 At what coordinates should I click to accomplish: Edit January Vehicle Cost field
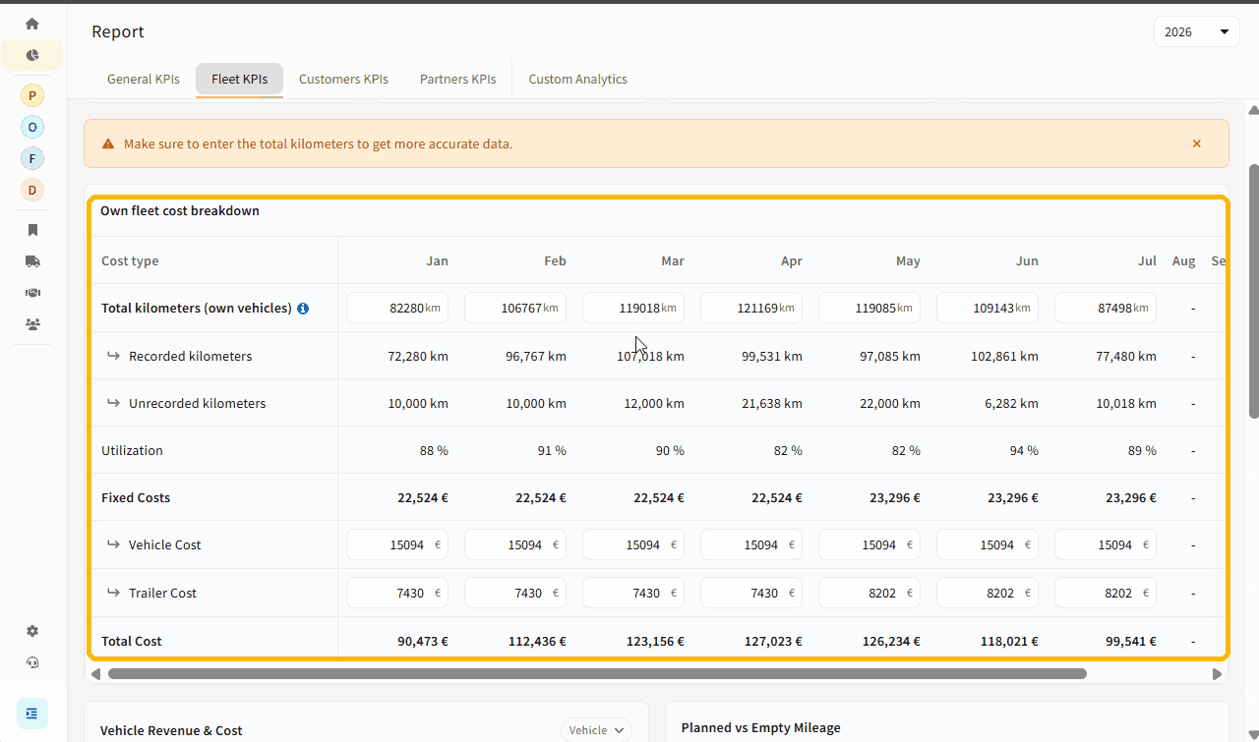(397, 544)
